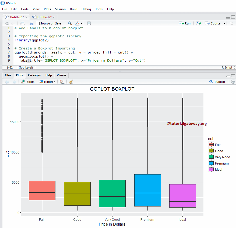The width and height of the screenshot is (236, 228).
Task: Open the Plots menu in menu bar
Action: (x=47, y=9)
